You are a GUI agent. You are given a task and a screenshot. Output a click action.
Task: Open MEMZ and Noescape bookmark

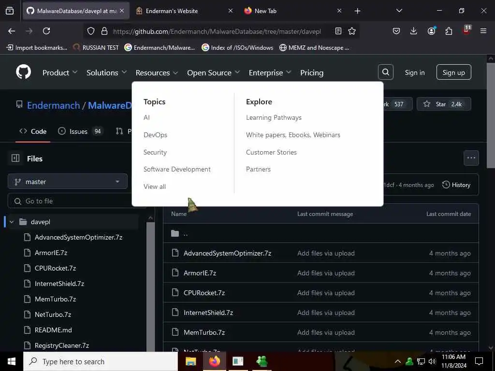[314, 48]
